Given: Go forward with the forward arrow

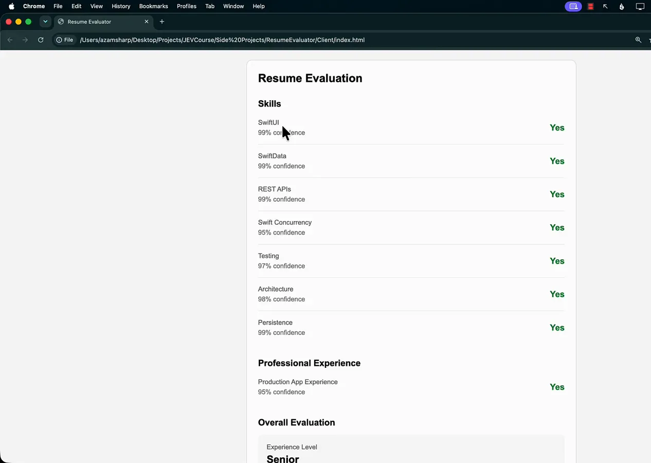Looking at the screenshot, I should (x=25, y=40).
